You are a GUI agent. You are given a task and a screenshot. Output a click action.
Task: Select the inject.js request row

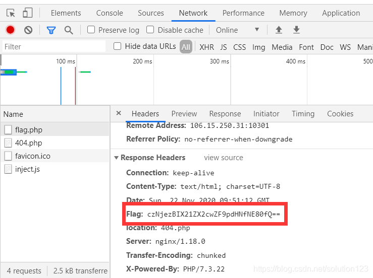(55, 169)
